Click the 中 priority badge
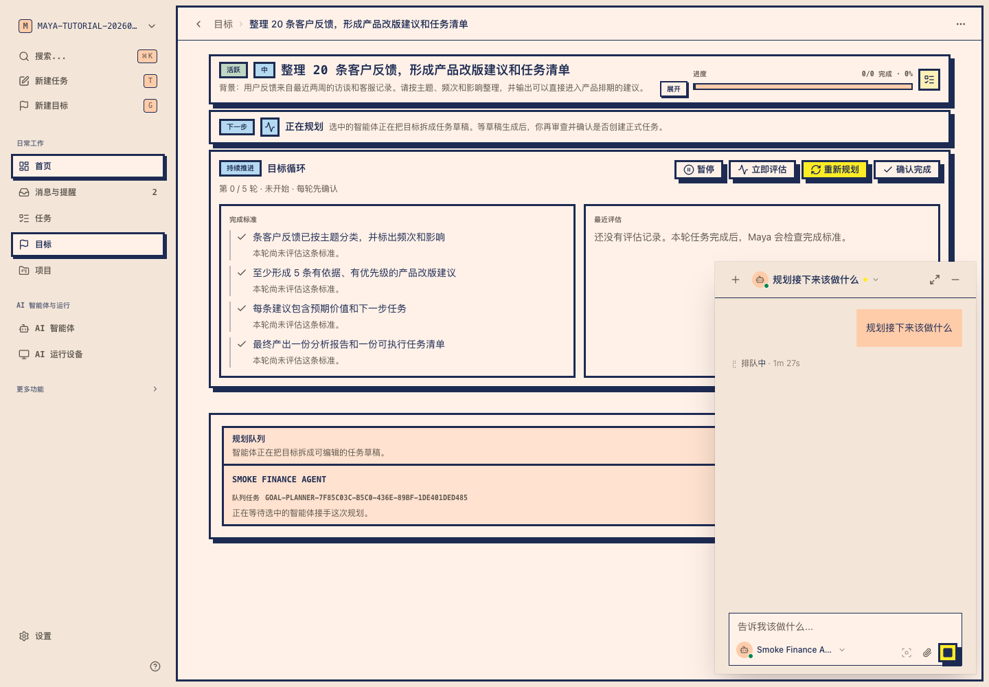This screenshot has height=687, width=989. pos(264,70)
